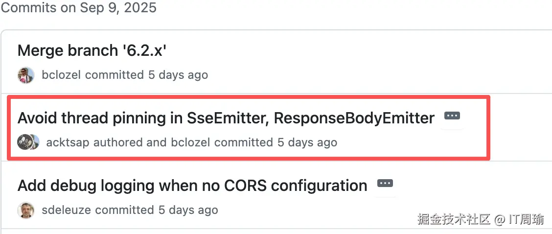Open the Merge branch '6.2.x' commit
The width and height of the screenshot is (552, 234).
92,50
